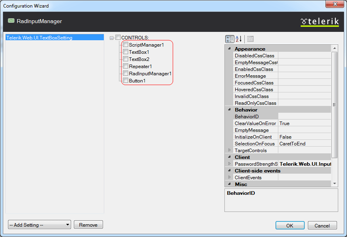Click the telerik logo

(320, 22)
